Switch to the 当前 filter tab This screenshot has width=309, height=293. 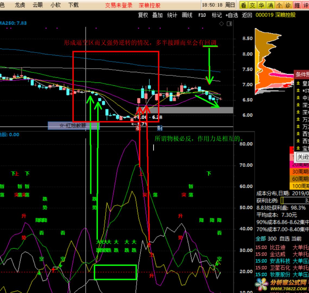point(297,239)
